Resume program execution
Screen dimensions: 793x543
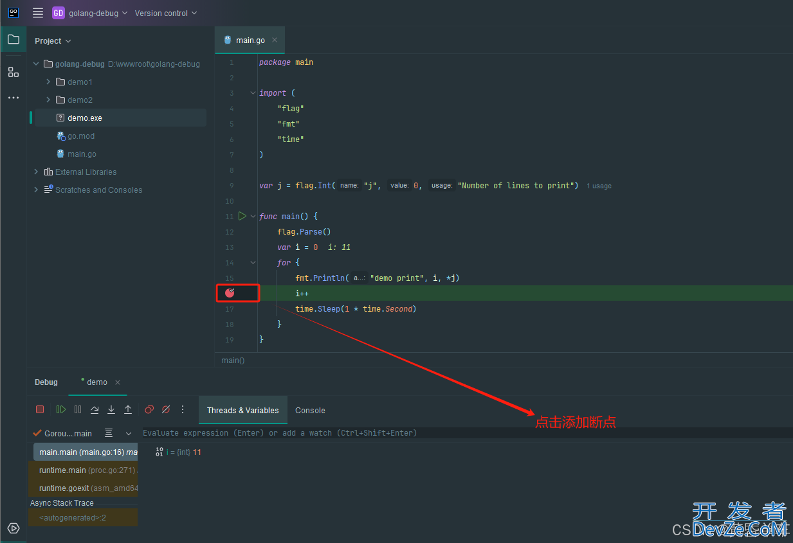(61, 409)
